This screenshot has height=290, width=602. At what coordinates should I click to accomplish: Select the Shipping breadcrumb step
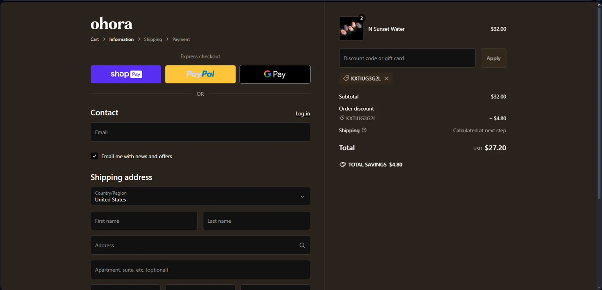(x=153, y=39)
